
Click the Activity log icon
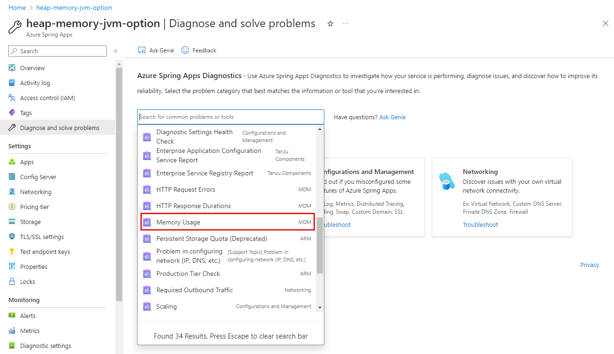(12, 83)
